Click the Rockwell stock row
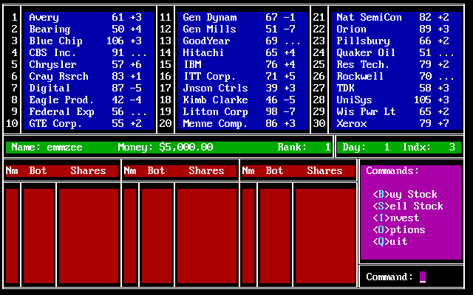This screenshot has width=473, height=295. pos(396,76)
